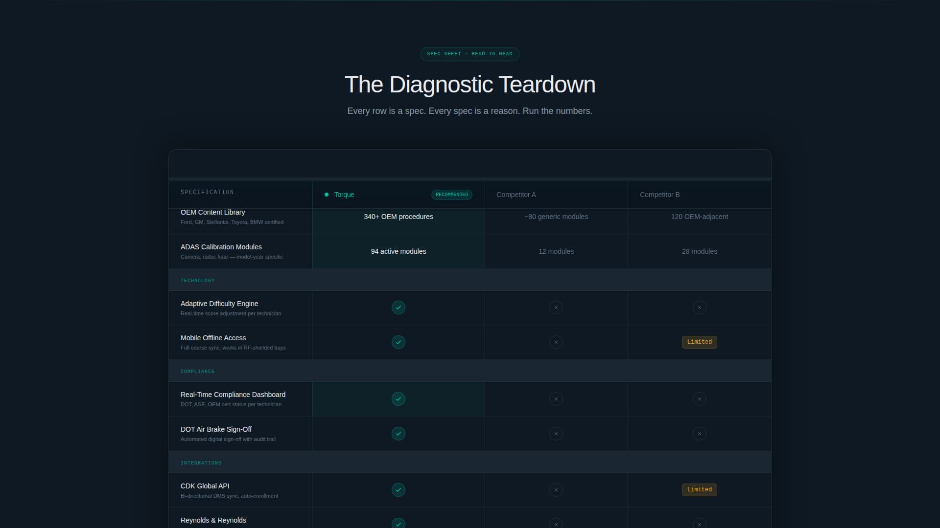Click Torque checkmark for Reynolds & Reynolds

pyautogui.click(x=399, y=523)
